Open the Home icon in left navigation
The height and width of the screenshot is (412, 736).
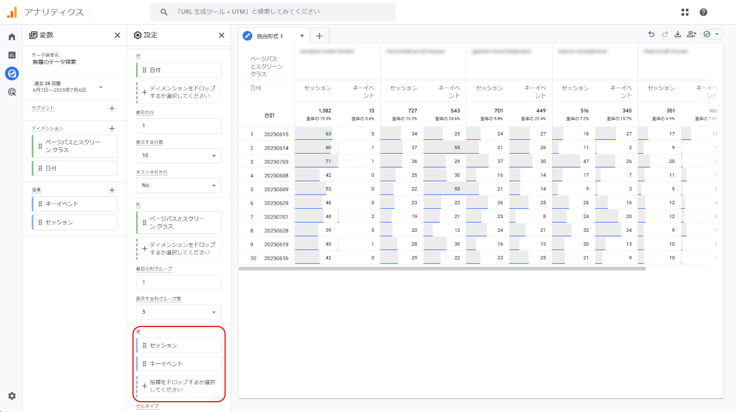(x=11, y=37)
